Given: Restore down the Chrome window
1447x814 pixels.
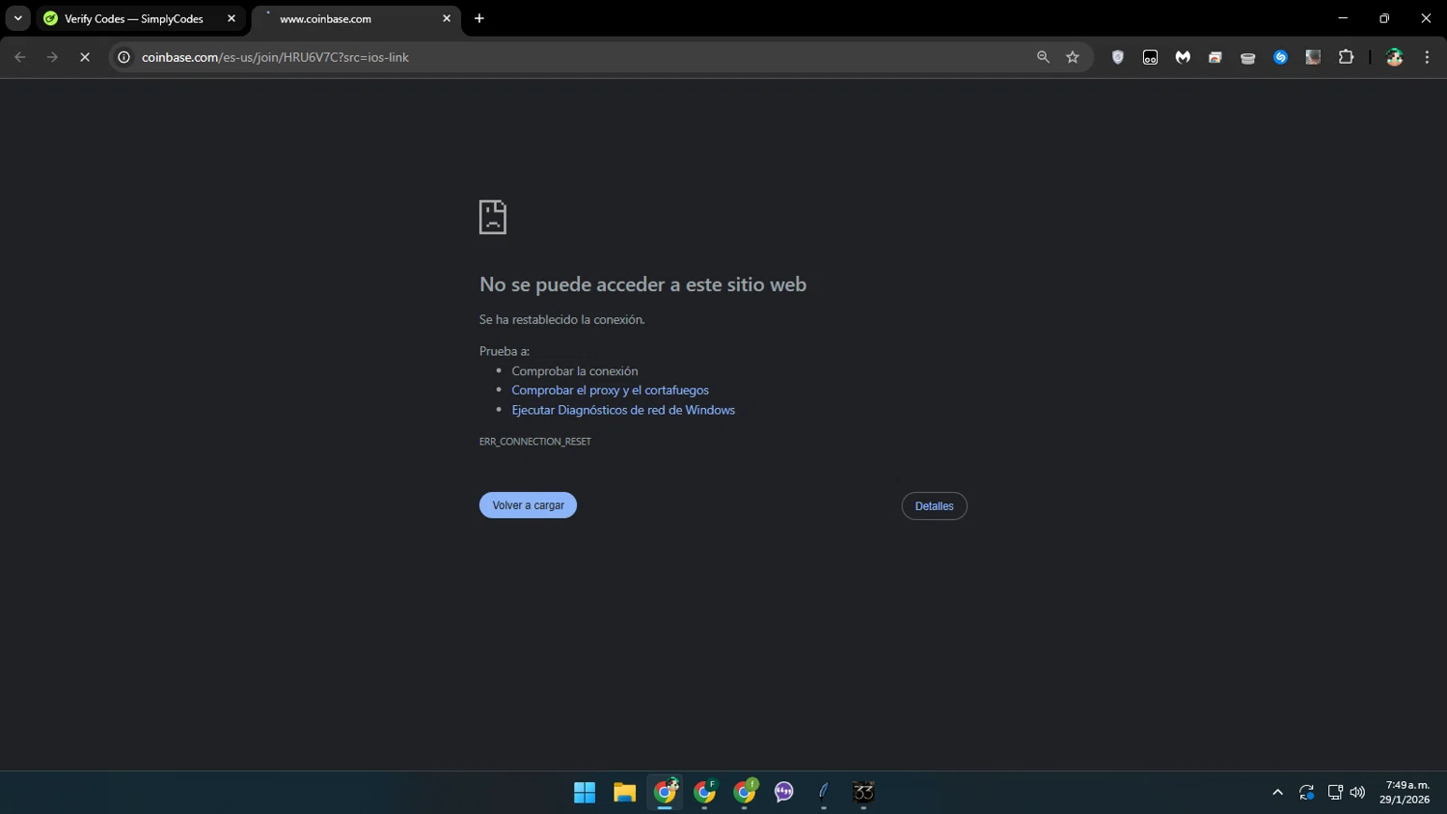Looking at the screenshot, I should 1384,18.
